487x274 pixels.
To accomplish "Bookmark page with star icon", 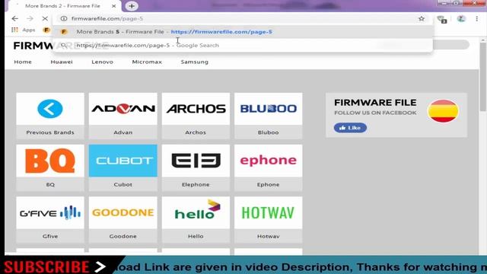I will [x=421, y=18].
